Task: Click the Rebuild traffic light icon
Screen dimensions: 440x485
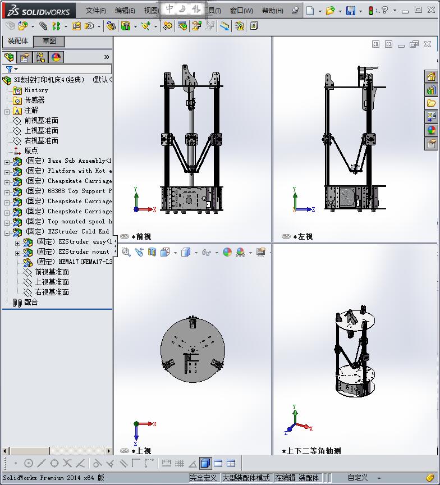Action: tap(371, 11)
